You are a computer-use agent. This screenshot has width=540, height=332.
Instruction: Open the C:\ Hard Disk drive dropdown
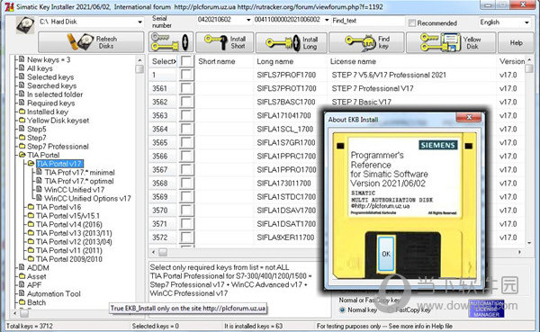139,22
